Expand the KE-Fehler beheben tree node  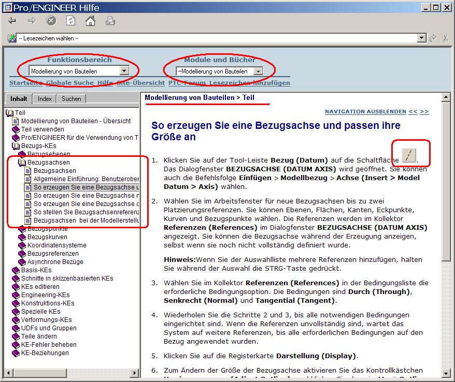click(x=16, y=345)
